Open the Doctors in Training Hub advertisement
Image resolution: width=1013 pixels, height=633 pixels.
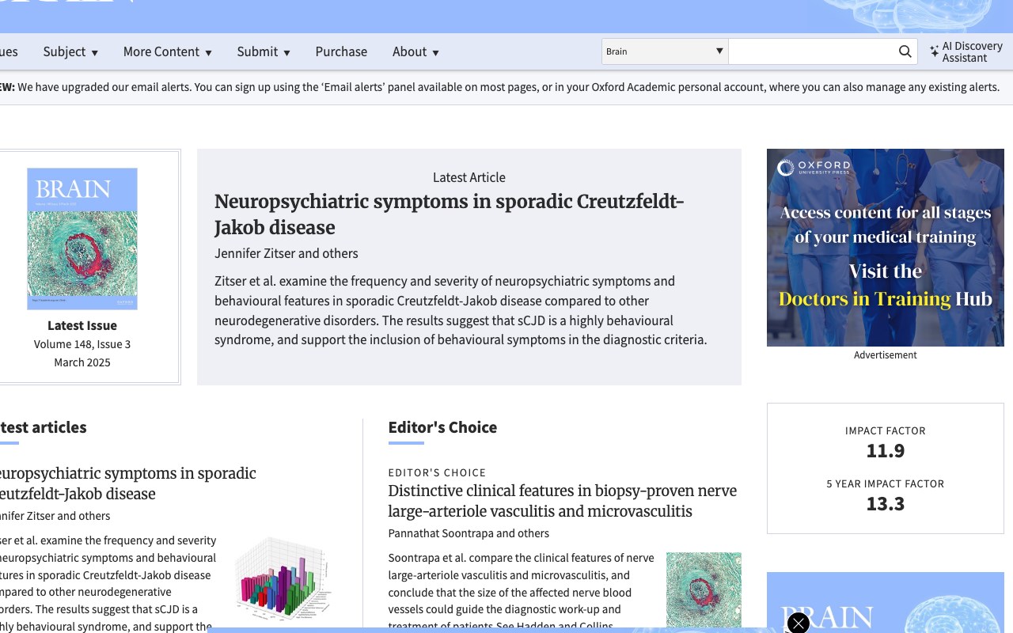(885, 248)
